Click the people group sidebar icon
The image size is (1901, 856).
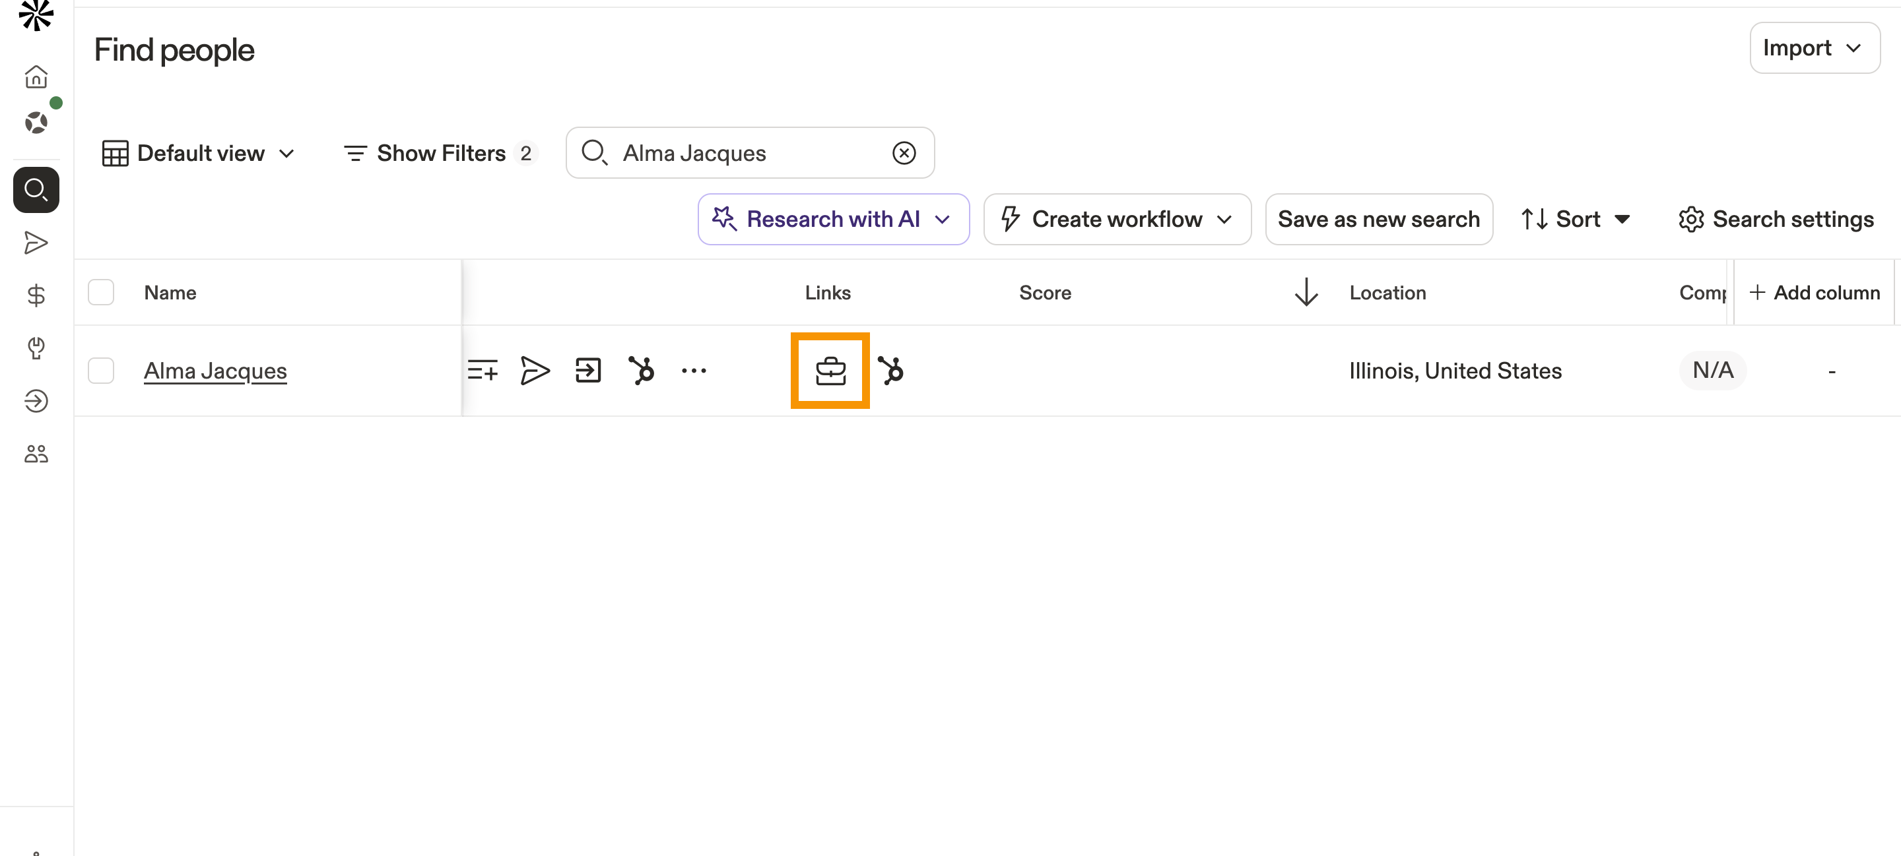click(36, 454)
